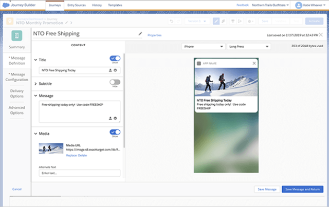Click the redo icon in toolbar
Viewport: 329px width, 207px height.
coord(178,21)
